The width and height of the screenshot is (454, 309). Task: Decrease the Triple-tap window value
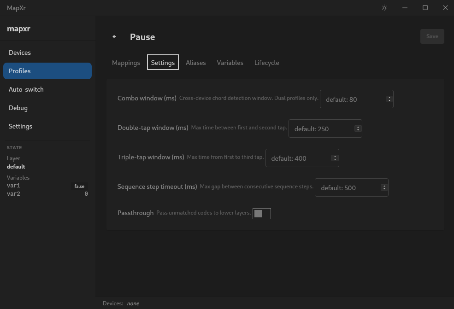[335, 160]
